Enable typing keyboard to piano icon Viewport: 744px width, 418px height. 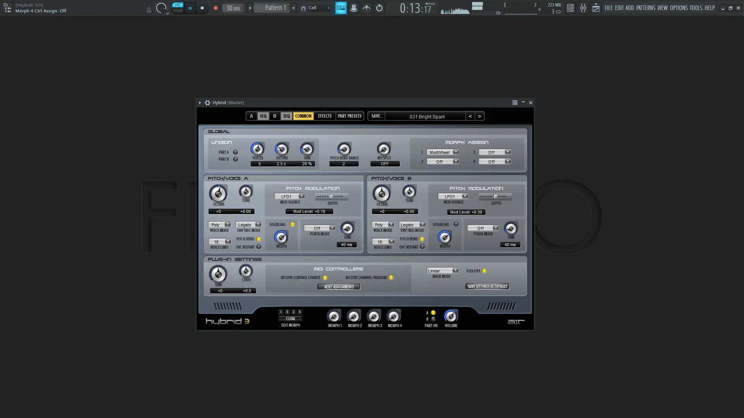tap(341, 8)
